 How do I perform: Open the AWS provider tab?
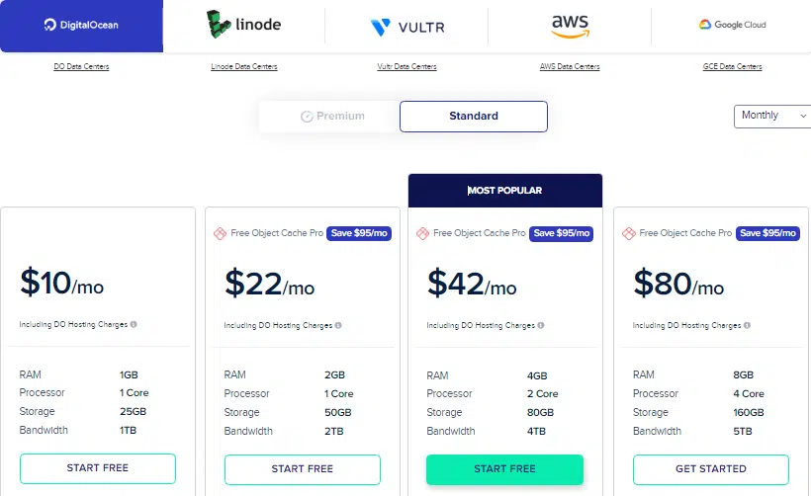[570, 26]
